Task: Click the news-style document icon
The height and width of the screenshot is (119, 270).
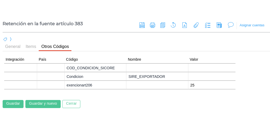Action: coord(219,25)
